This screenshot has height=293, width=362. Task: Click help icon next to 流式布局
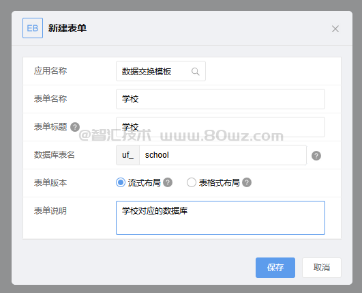[168, 182]
